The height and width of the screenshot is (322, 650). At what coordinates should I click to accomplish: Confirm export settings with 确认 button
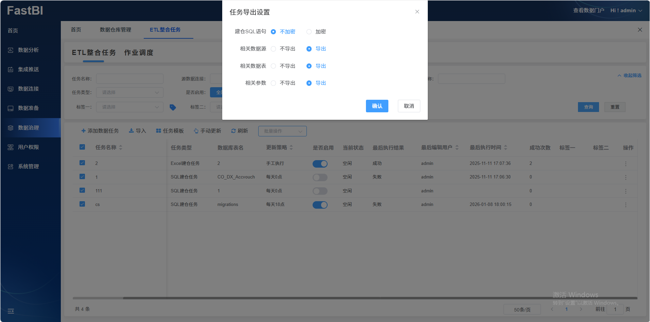tap(377, 106)
